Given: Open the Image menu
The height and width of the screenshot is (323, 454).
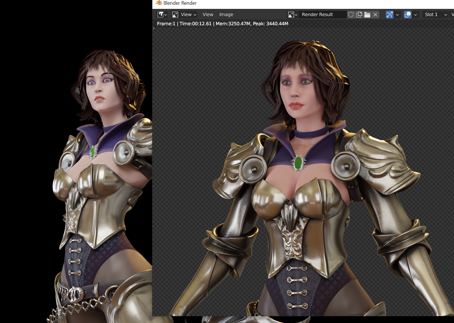Looking at the screenshot, I should click(226, 14).
